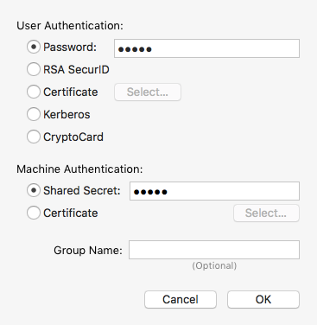Choose RSA SecurID authentication

tap(34, 69)
